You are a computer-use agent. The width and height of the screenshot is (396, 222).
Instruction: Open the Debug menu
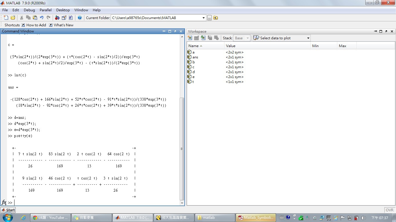click(29, 10)
